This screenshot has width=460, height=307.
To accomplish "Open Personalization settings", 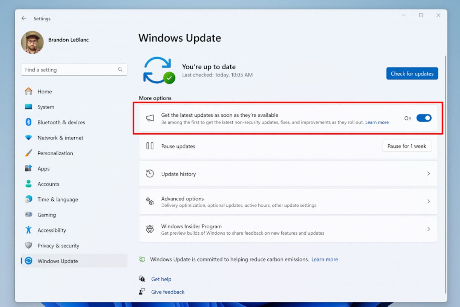I will point(55,153).
